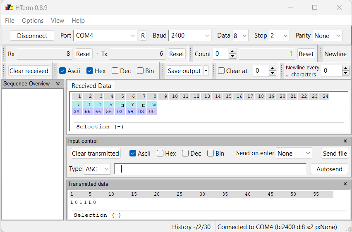Click the Newline every characters value field
This screenshot has height=232, width=352.
[332, 71]
